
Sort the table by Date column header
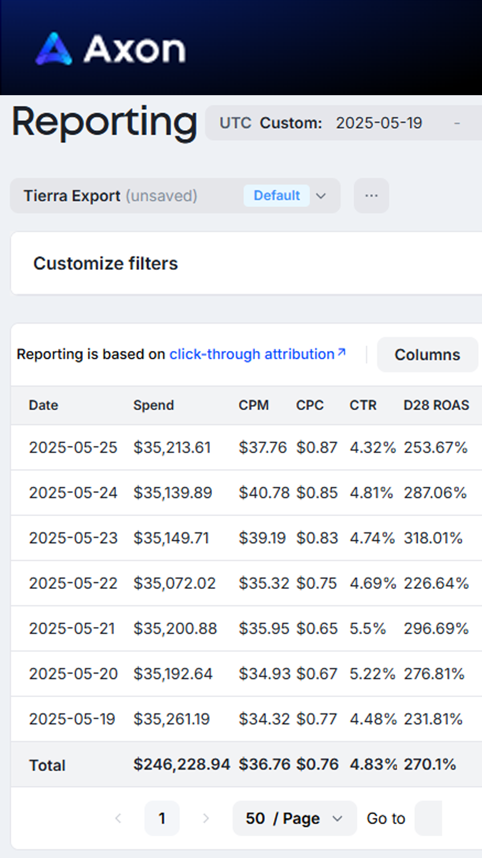[44, 405]
